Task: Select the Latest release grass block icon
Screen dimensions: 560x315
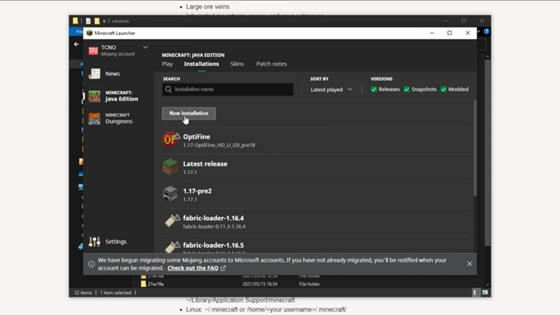Action: pos(170,166)
